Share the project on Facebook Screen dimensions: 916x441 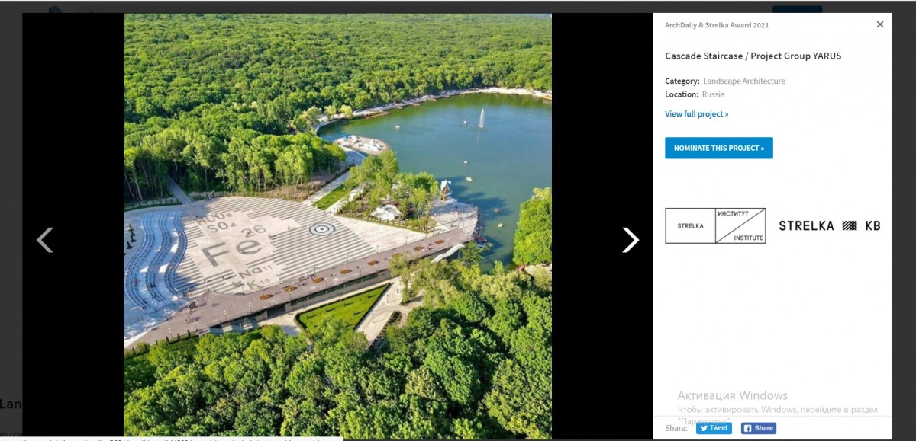(759, 428)
